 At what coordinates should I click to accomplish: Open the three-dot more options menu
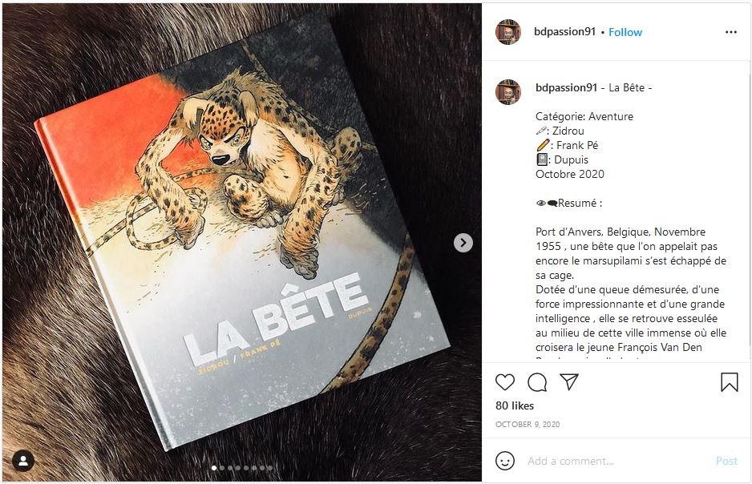(x=730, y=32)
